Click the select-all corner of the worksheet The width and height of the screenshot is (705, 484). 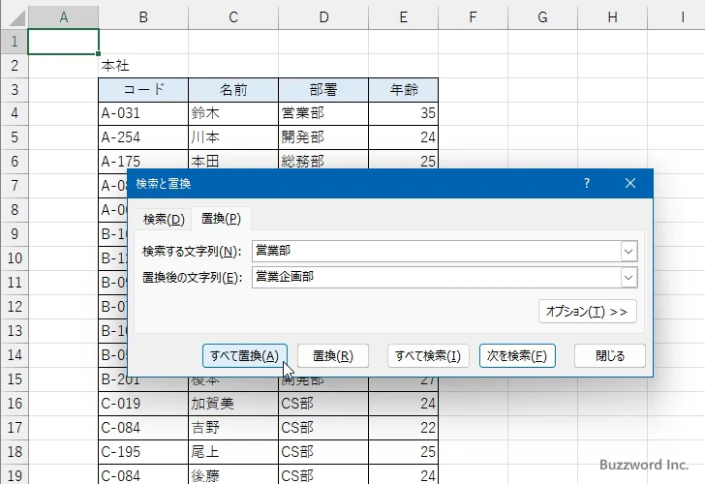coord(14,17)
